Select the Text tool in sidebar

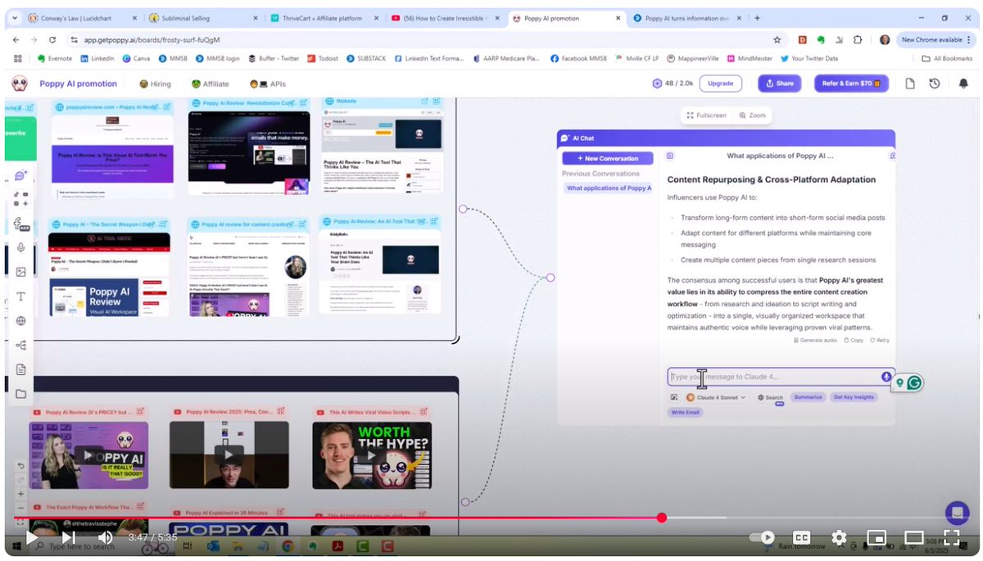[20, 296]
